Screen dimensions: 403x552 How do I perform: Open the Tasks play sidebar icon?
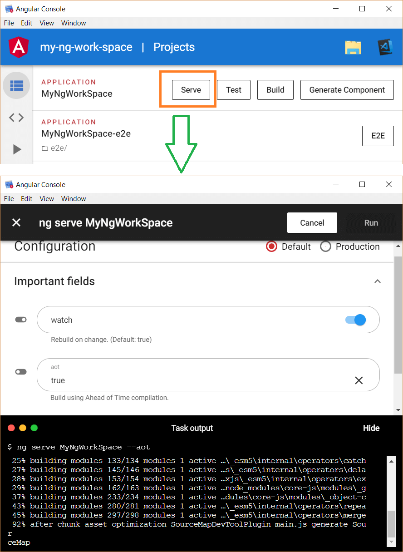[x=16, y=149]
